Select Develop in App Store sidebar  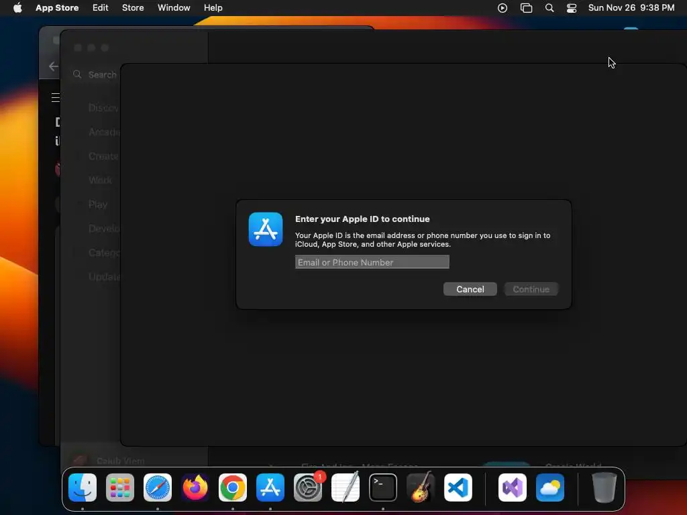click(104, 228)
